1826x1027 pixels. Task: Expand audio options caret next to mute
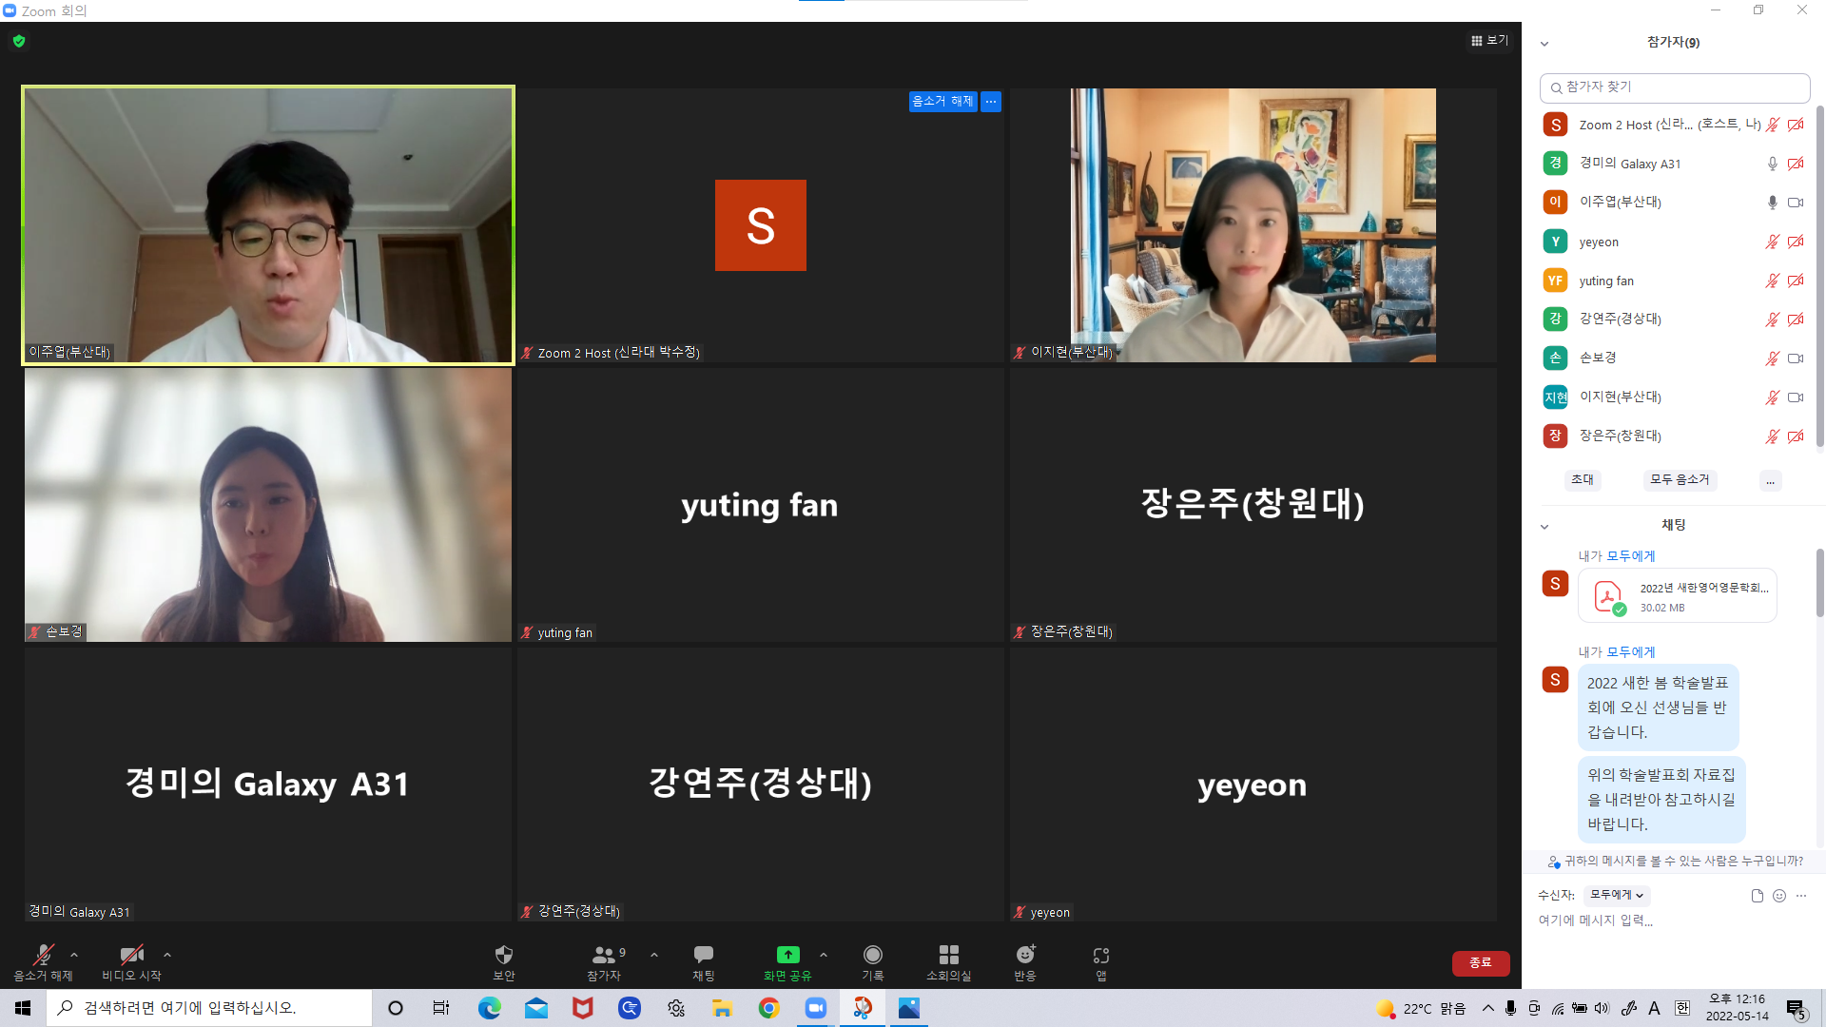pyautogui.click(x=74, y=955)
